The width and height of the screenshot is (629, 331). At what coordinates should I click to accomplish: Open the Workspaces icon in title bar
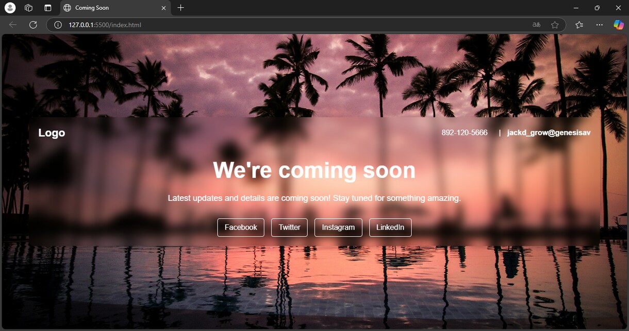click(29, 8)
